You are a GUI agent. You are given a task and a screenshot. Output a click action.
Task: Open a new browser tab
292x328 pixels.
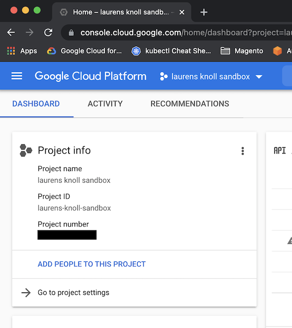[204, 12]
